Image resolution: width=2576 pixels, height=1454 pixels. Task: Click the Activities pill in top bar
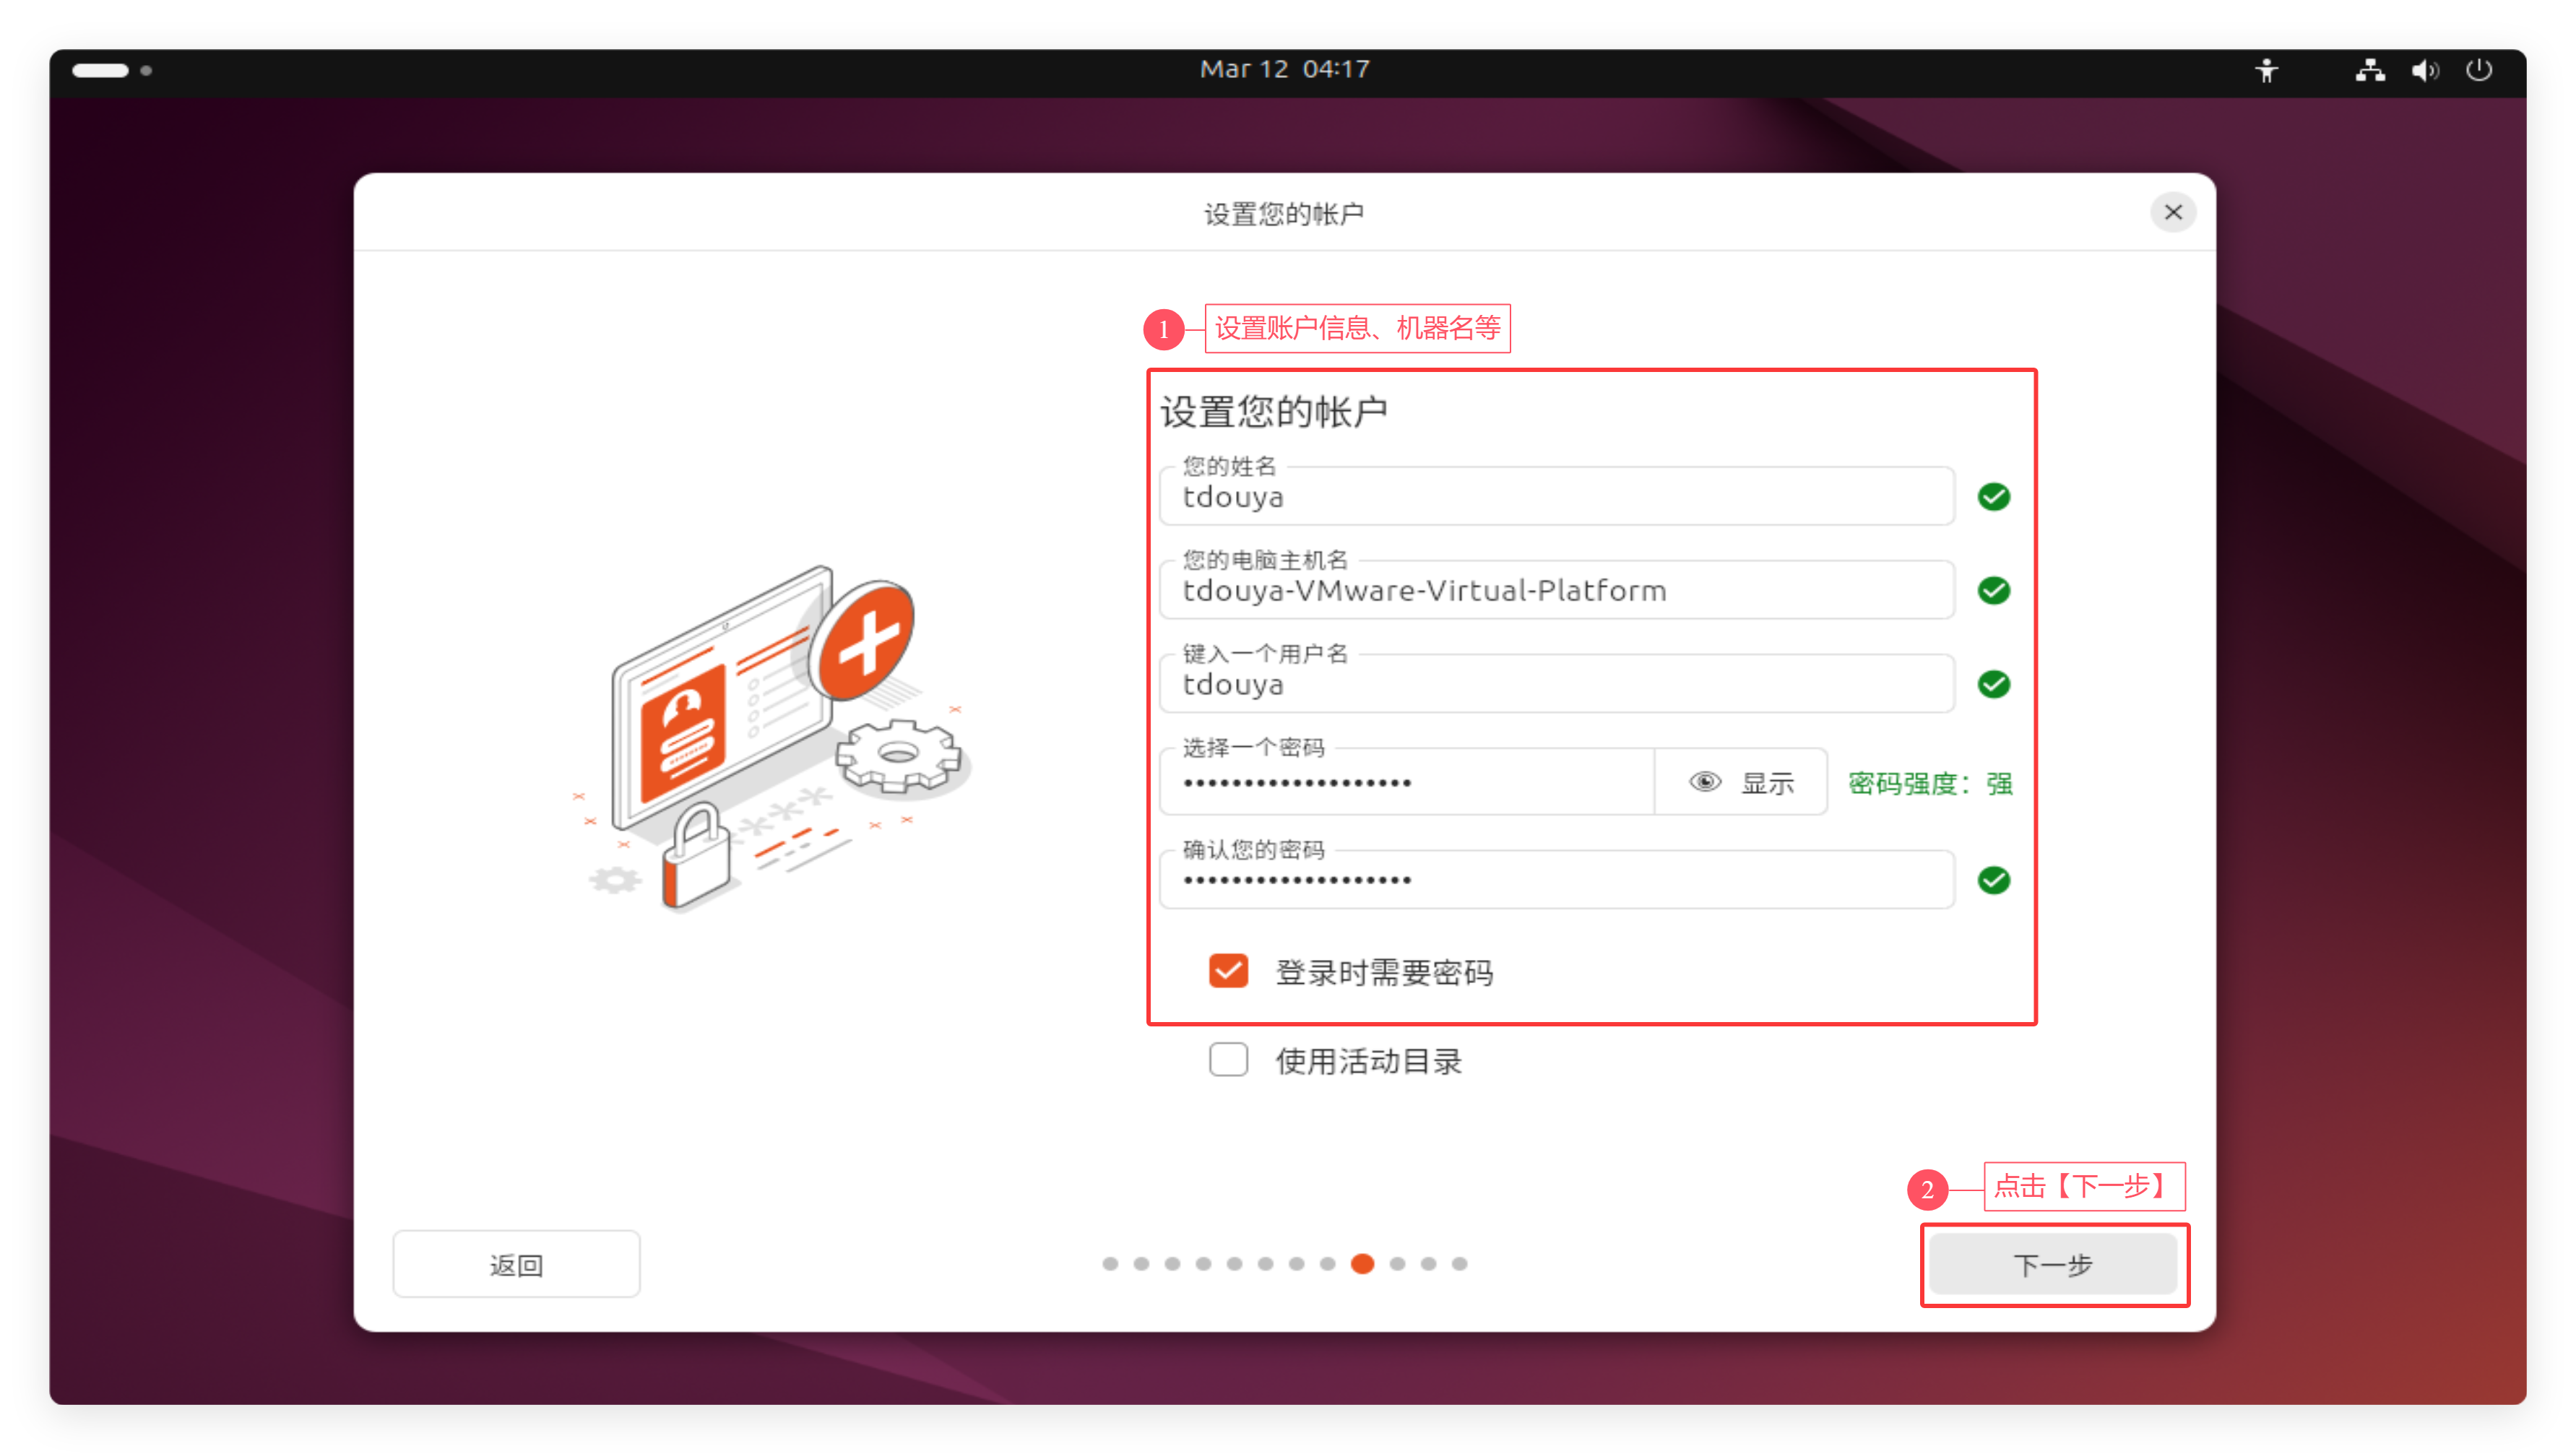(100, 70)
